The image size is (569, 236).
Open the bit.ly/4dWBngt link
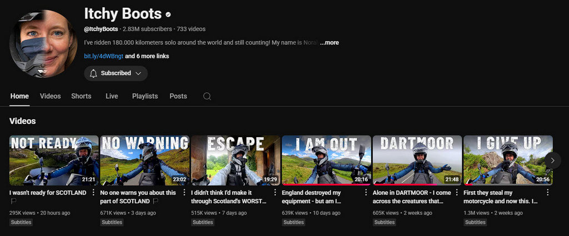tap(104, 56)
